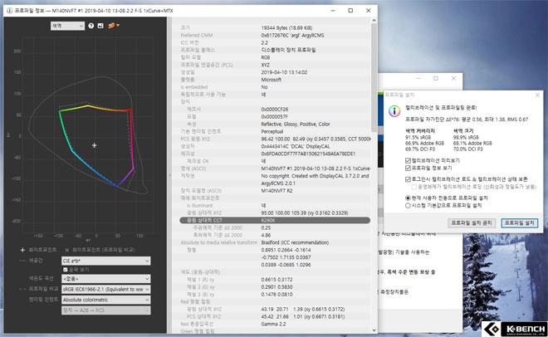Open the sRGB IEC61966-2.1 comparison profile dropdown

pos(106,289)
